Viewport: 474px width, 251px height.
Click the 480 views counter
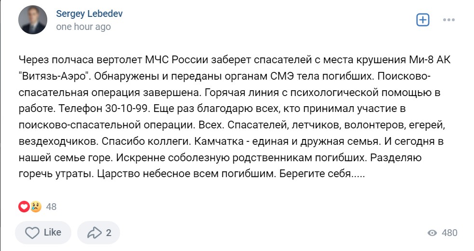point(449,233)
